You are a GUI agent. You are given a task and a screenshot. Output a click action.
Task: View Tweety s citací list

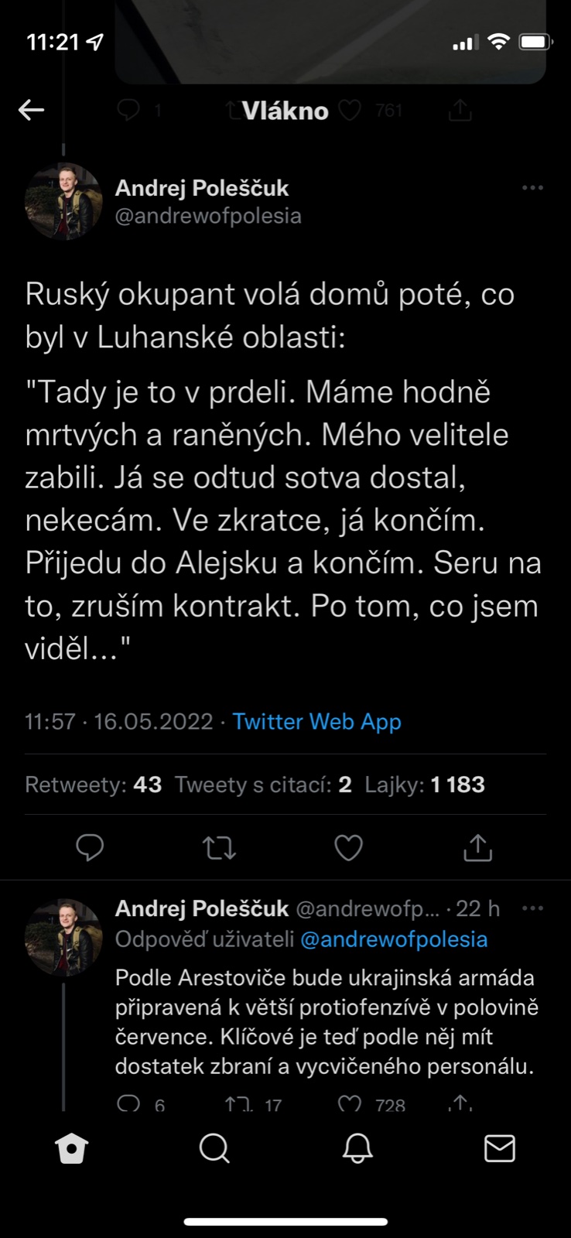point(263,785)
